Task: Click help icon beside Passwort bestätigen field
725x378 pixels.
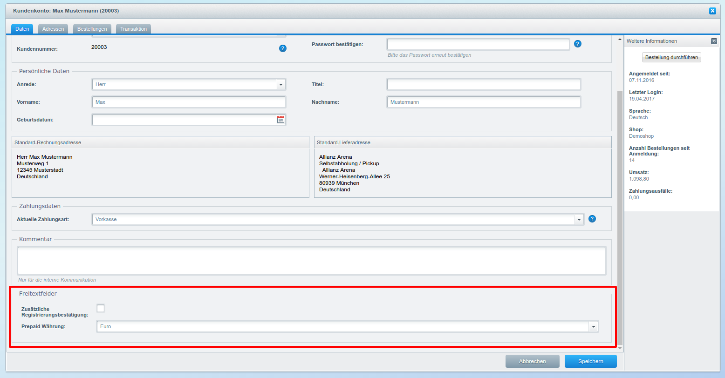Action: (x=578, y=44)
